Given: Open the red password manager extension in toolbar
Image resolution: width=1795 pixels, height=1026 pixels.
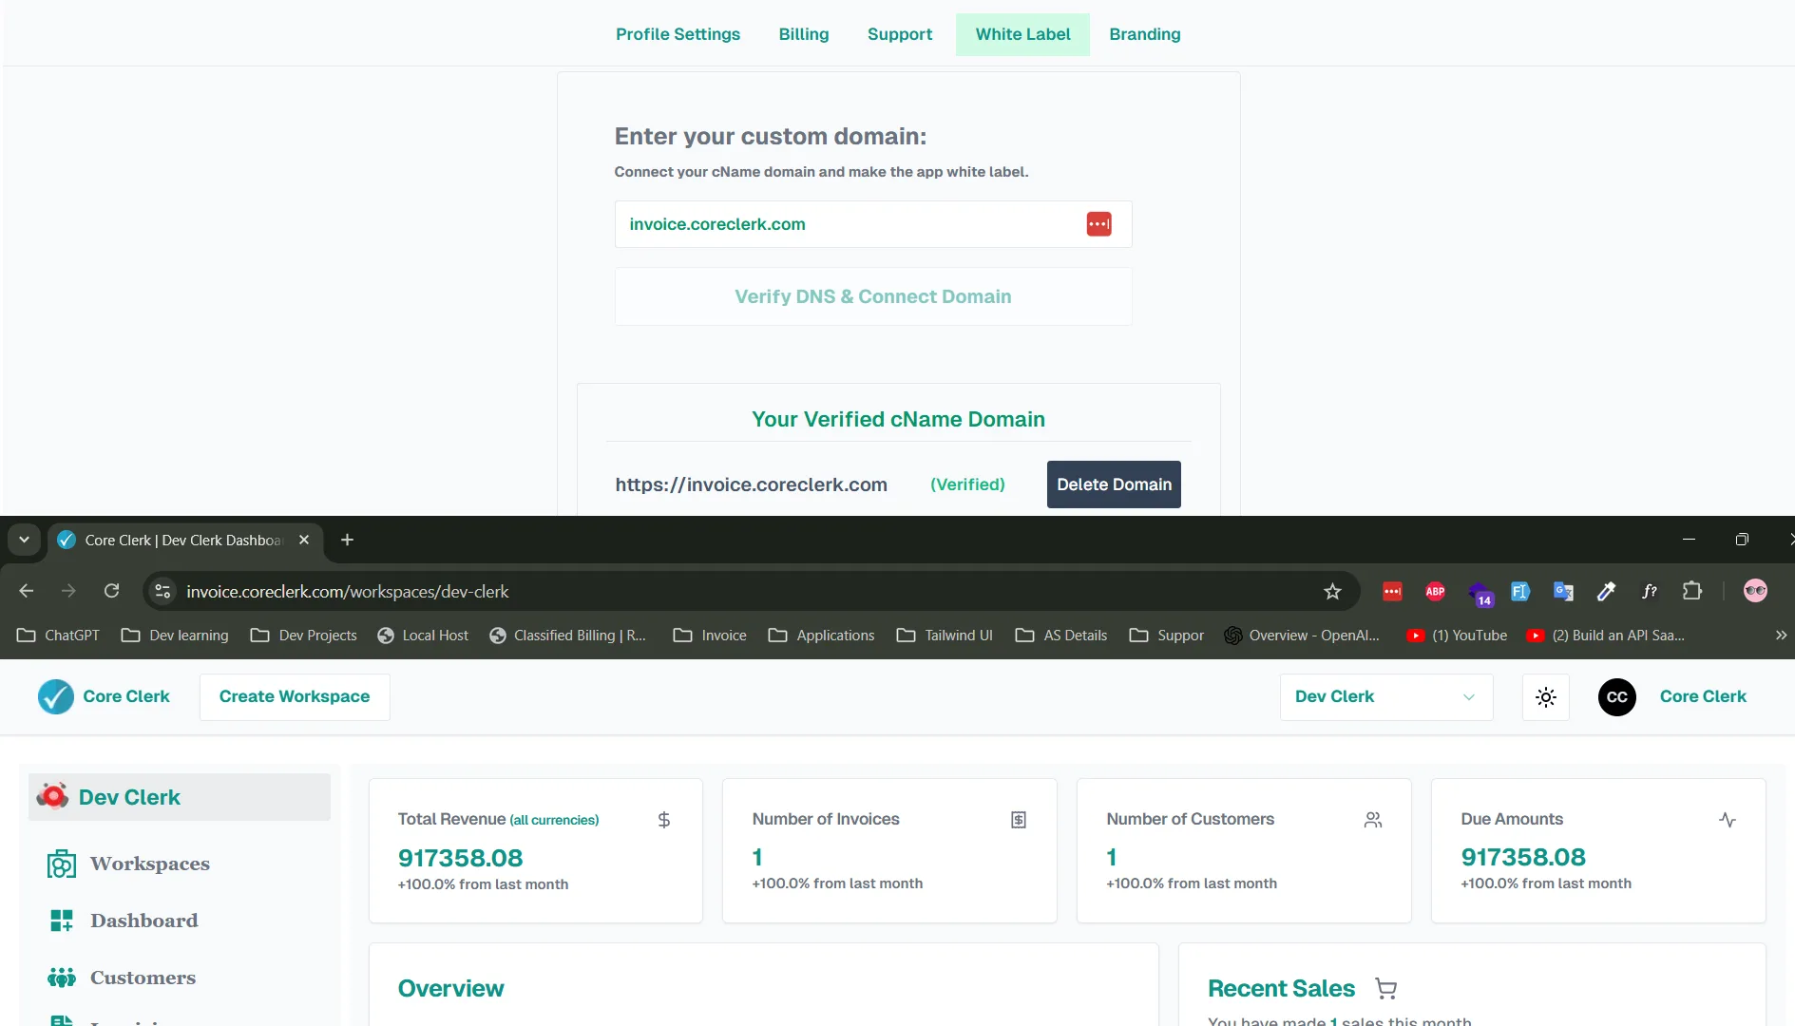Looking at the screenshot, I should click(x=1392, y=591).
